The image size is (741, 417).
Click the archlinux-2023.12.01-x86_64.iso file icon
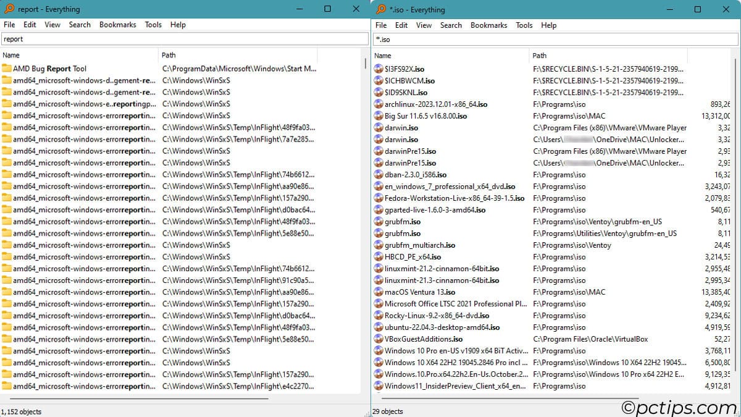[378, 104]
